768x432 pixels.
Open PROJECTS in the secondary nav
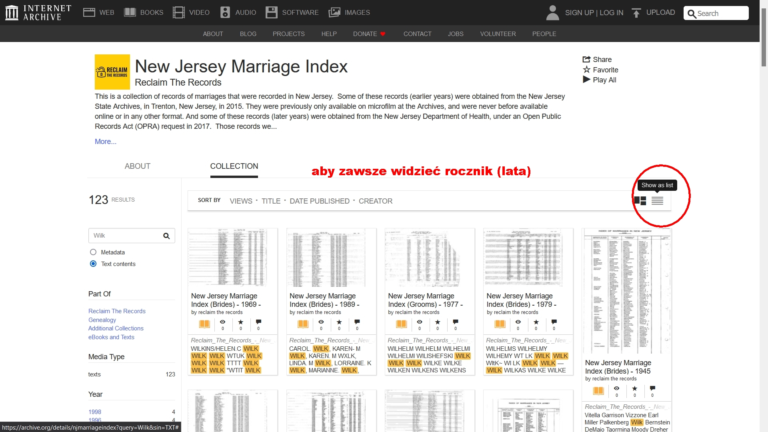tap(288, 34)
